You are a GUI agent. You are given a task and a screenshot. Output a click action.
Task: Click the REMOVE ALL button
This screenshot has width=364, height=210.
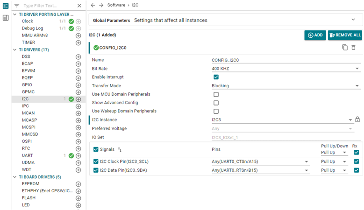click(345, 35)
